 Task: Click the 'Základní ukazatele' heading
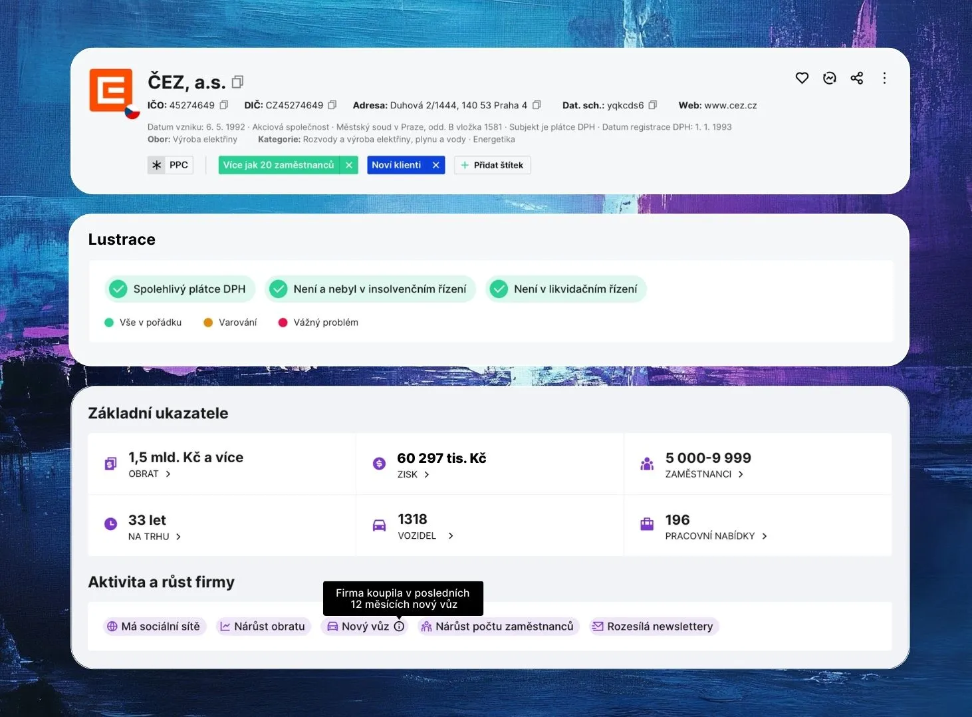158,413
